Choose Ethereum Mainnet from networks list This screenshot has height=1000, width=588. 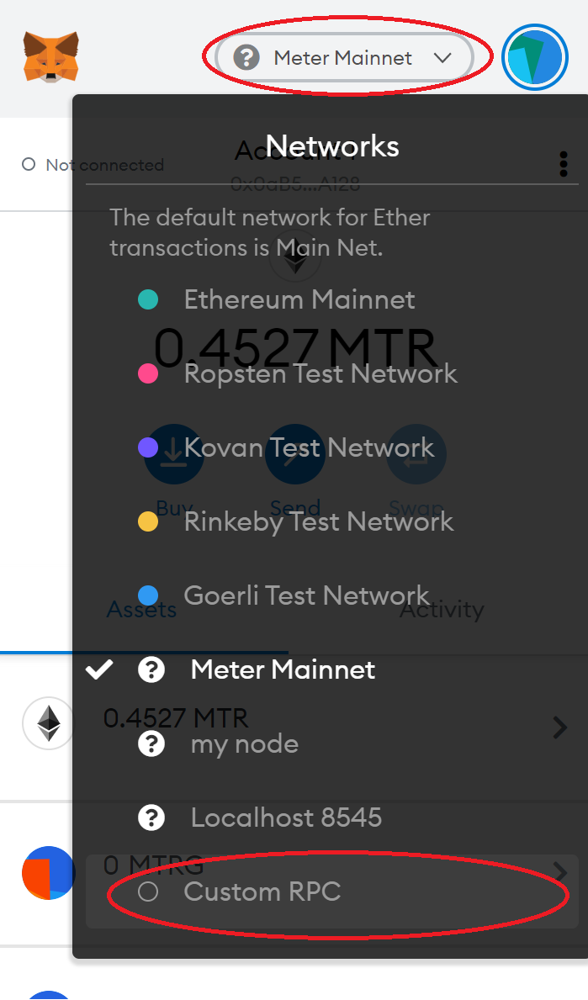point(299,299)
